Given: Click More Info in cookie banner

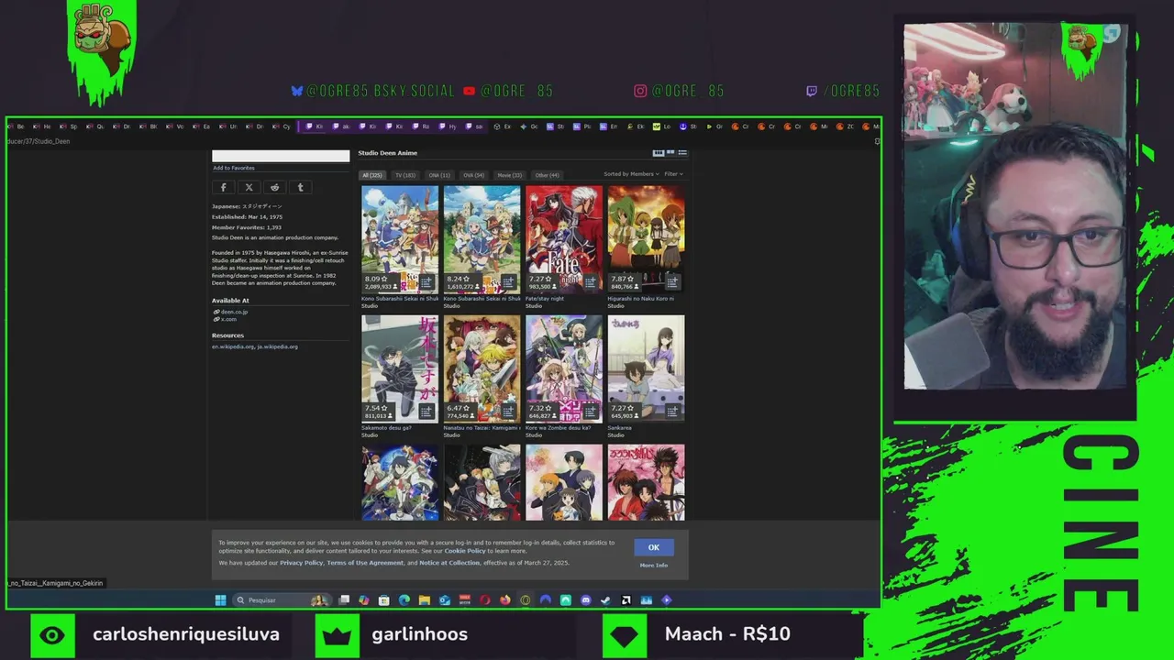Looking at the screenshot, I should [x=654, y=566].
